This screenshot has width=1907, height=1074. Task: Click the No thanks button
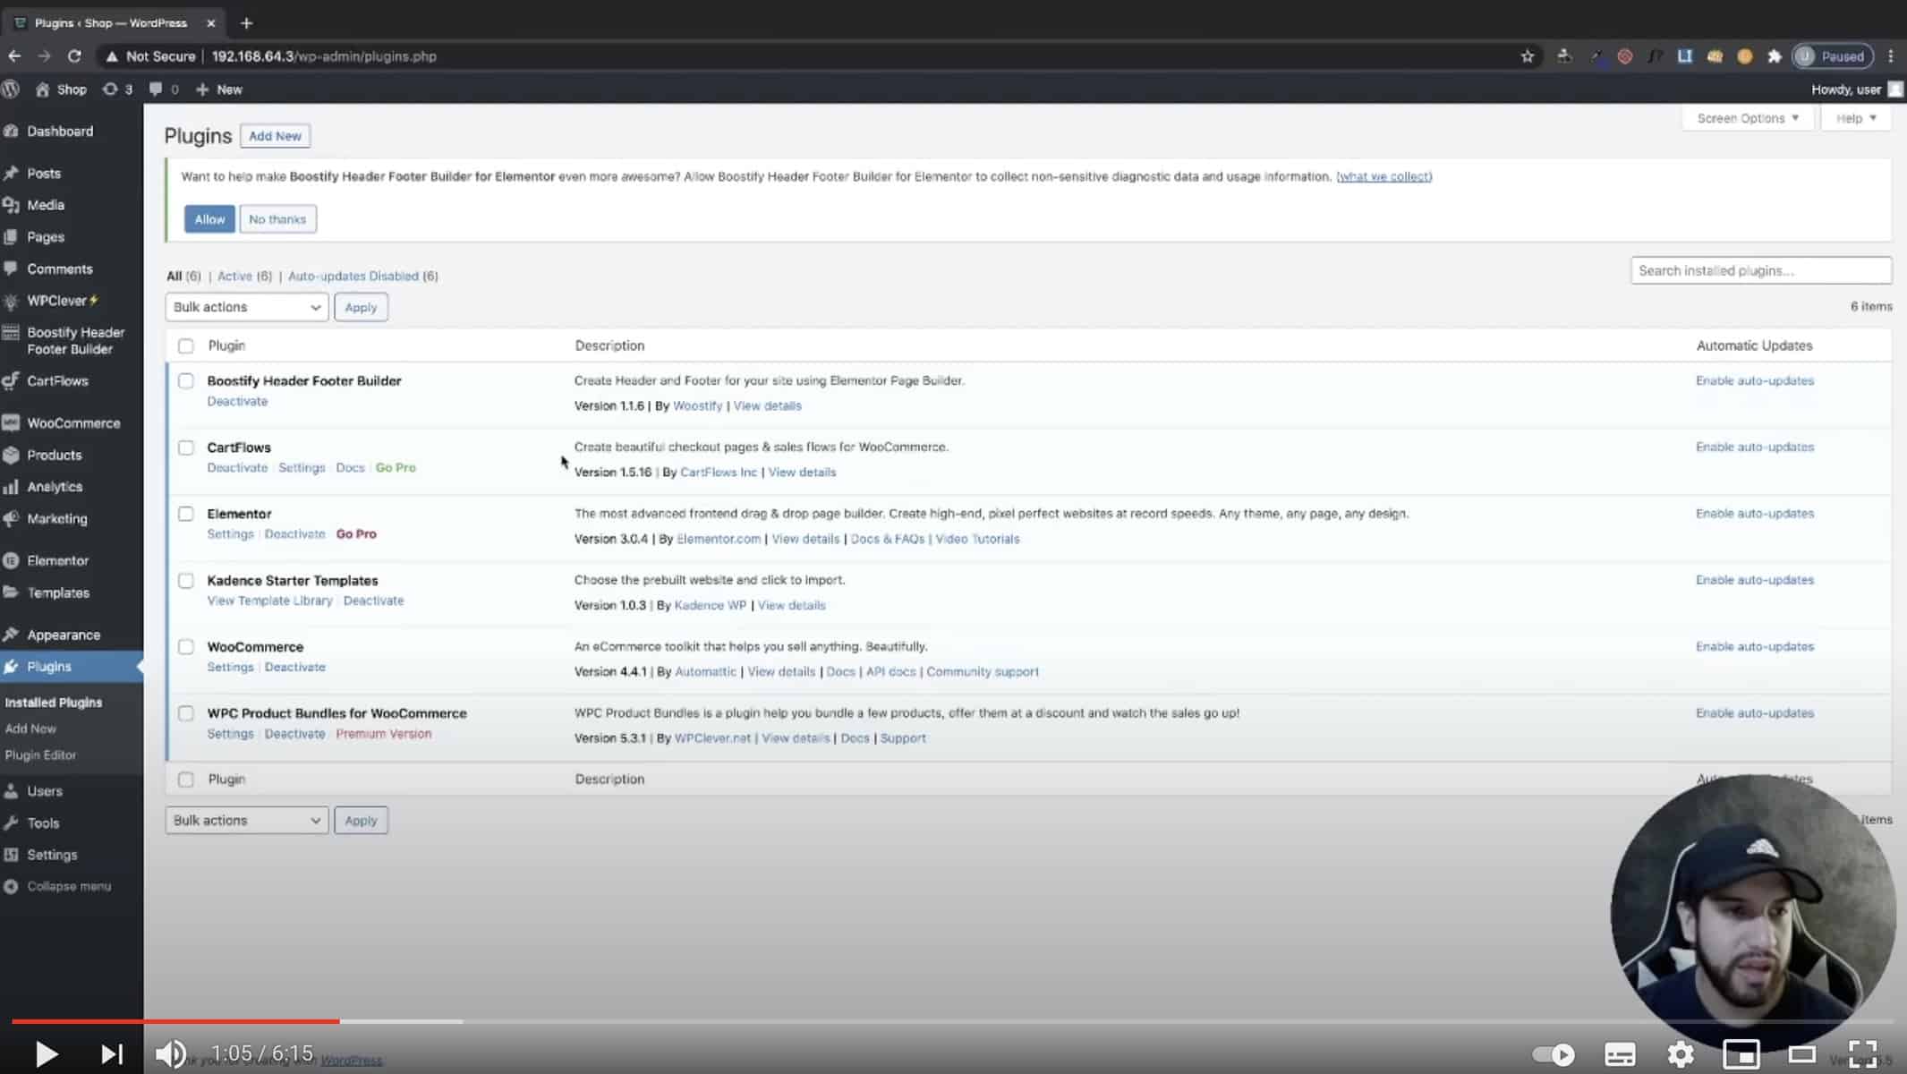click(277, 219)
